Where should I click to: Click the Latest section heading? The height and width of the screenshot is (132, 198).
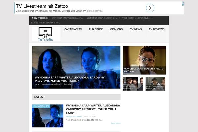coord(39,97)
